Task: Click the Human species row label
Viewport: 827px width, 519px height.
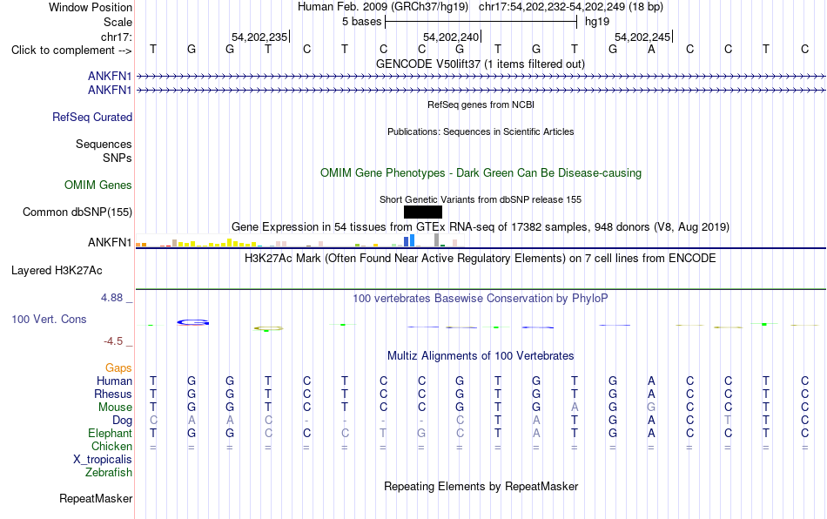Action: pyautogui.click(x=114, y=381)
